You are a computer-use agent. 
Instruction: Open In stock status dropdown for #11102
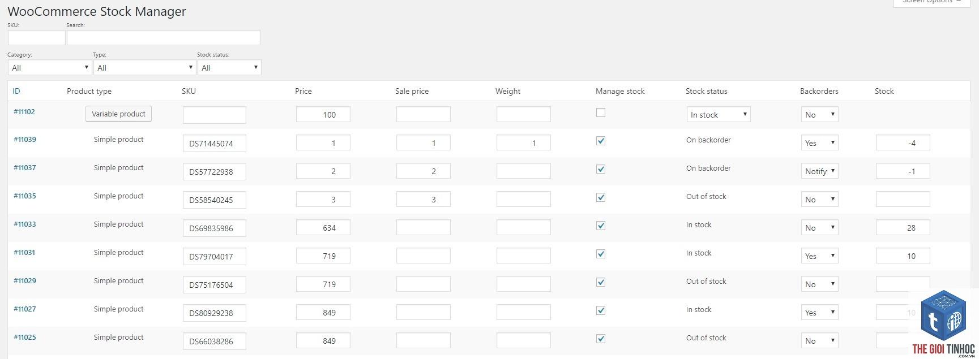(719, 114)
